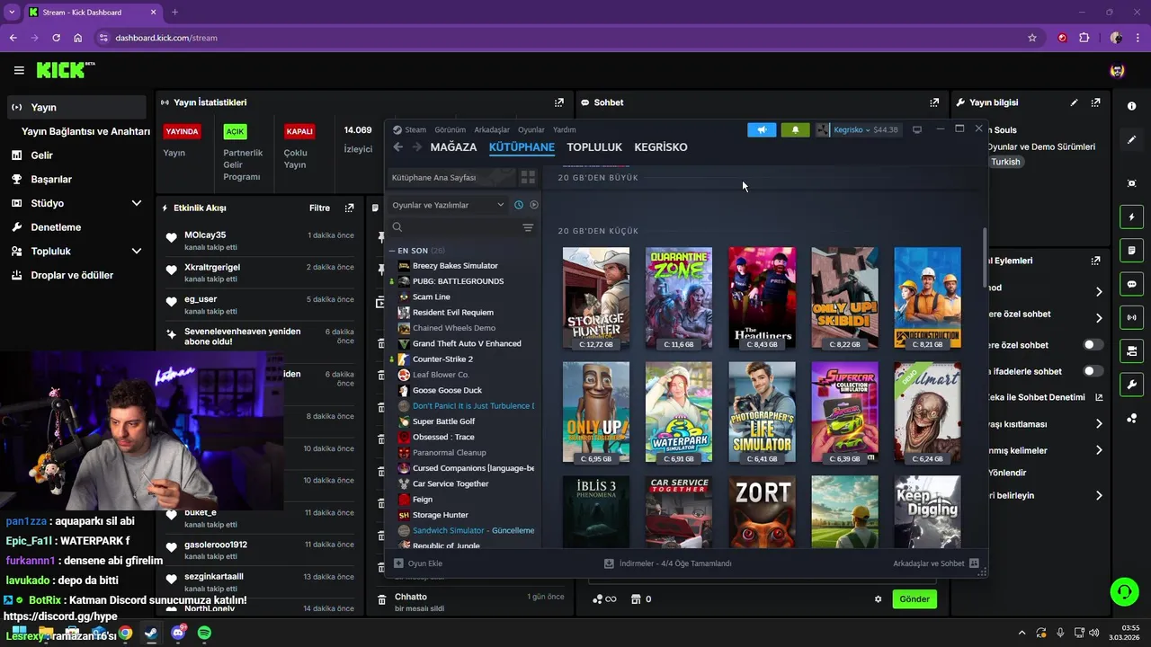The image size is (1151, 647).
Task: Collapse the EN SON category in Steam
Action: pos(392,251)
